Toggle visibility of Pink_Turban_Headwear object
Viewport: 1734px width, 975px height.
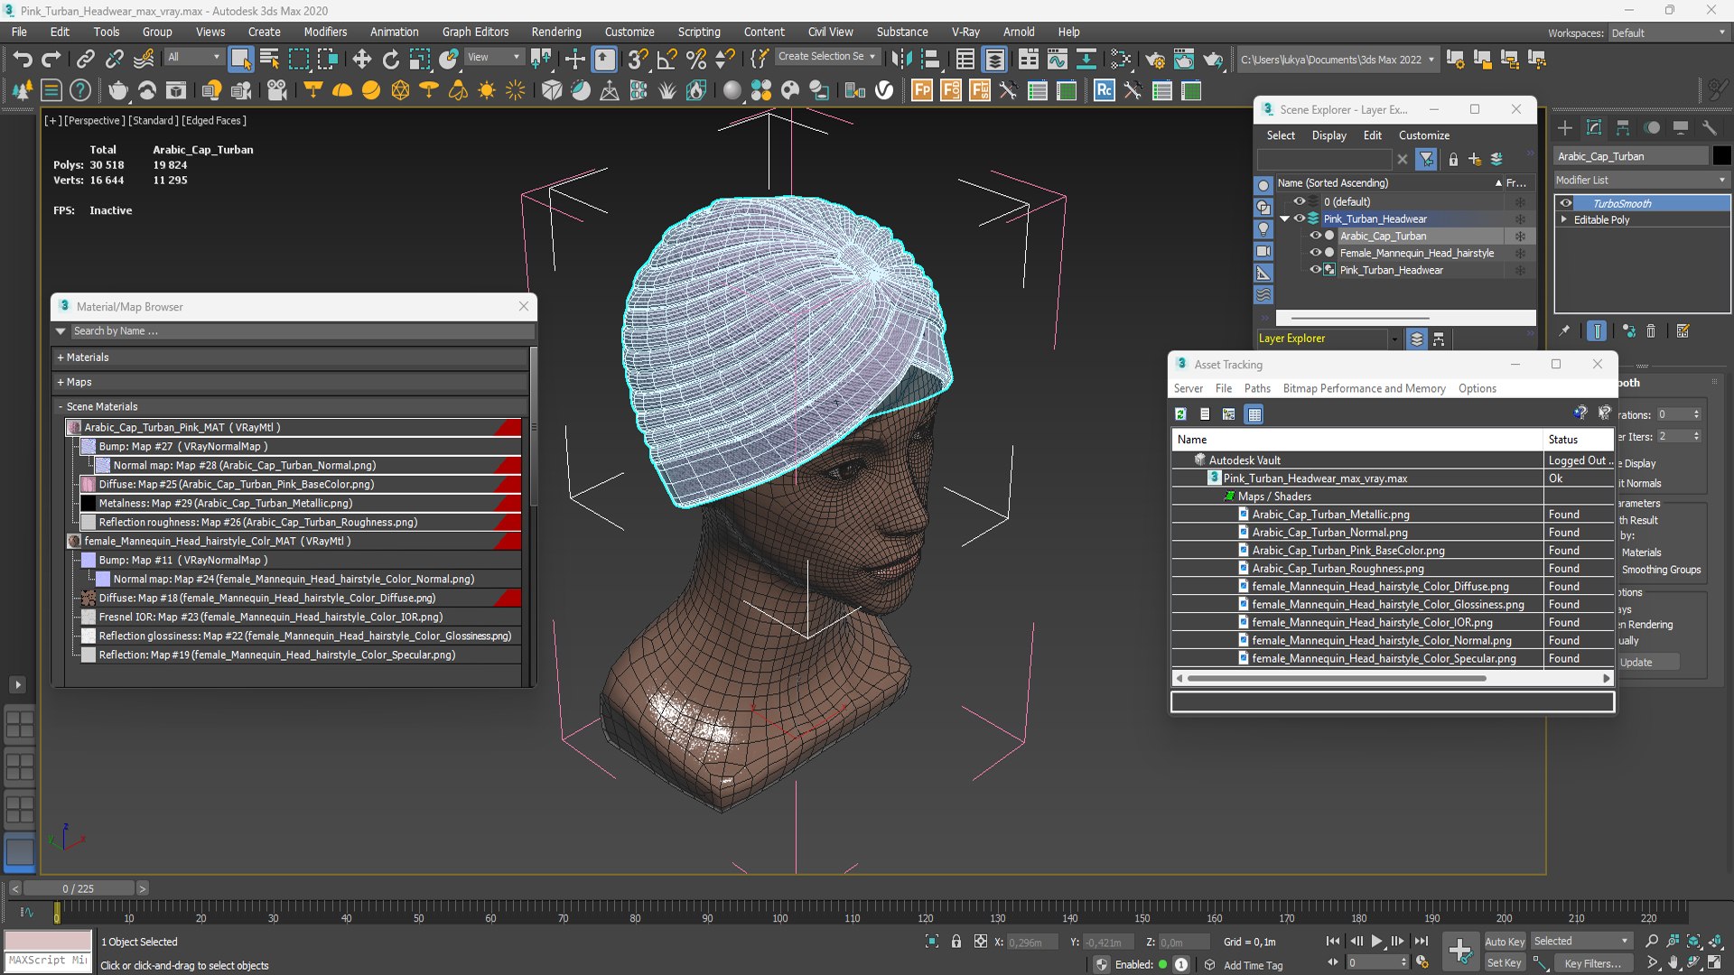tap(1315, 270)
